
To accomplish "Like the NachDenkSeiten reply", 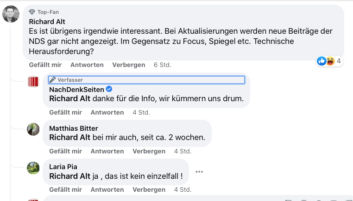I will (65, 113).
